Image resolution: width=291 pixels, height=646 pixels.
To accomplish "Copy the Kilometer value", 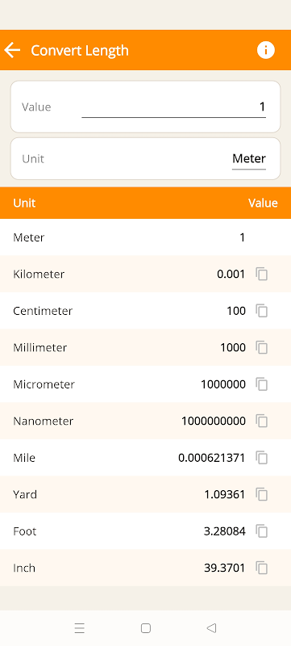I will coord(262,274).
